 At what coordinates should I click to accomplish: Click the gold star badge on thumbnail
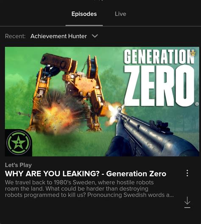coord(193,53)
